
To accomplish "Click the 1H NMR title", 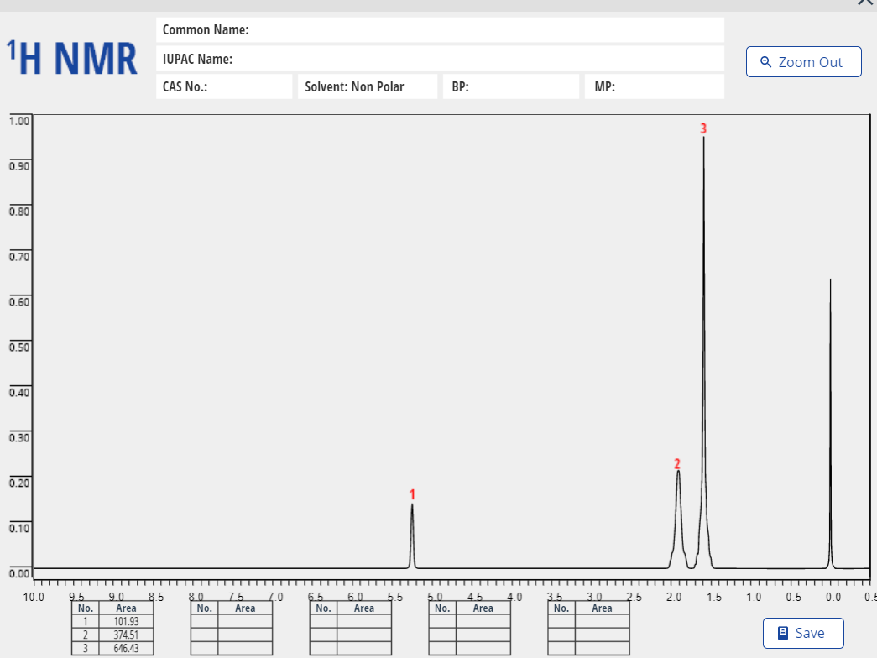I will pyautogui.click(x=71, y=58).
